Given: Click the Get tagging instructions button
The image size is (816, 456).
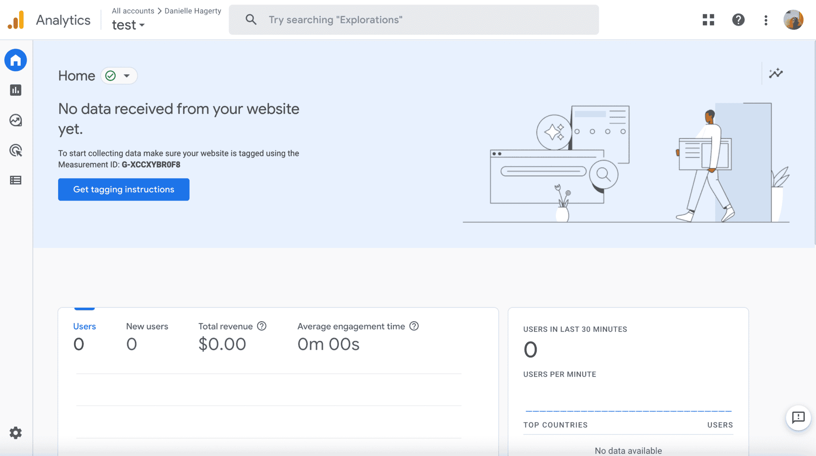Looking at the screenshot, I should click(x=124, y=189).
